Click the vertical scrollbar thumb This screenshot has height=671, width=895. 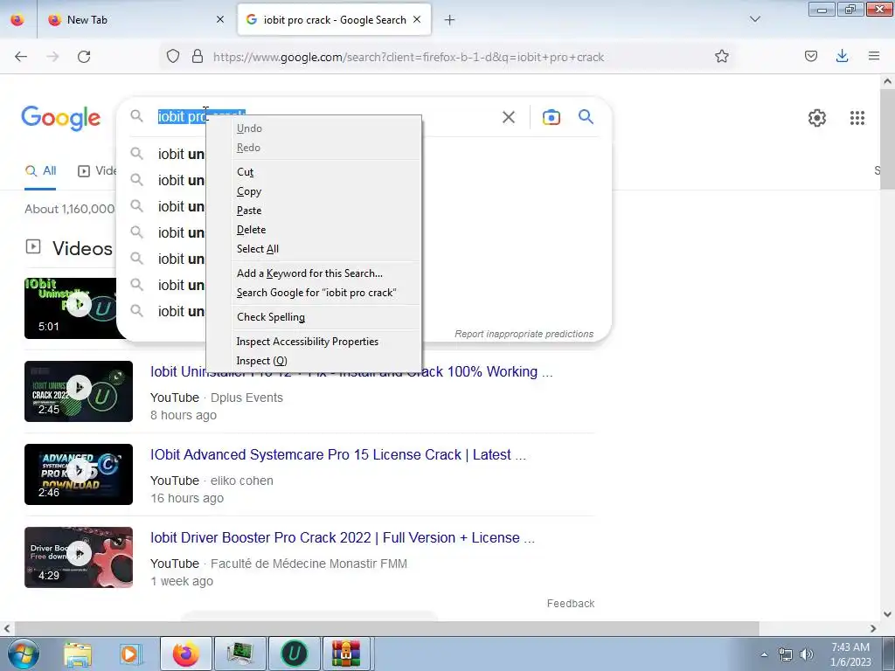point(888,140)
